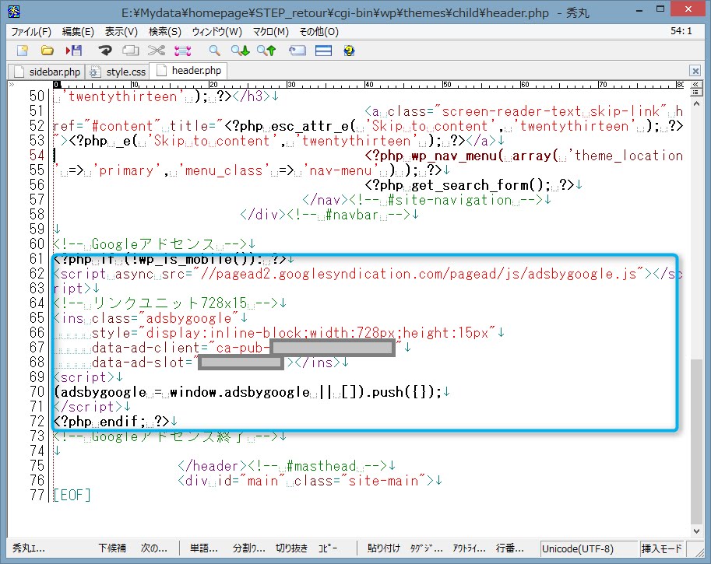Click the 貼り付け function key button
The height and width of the screenshot is (564, 711).
(384, 548)
